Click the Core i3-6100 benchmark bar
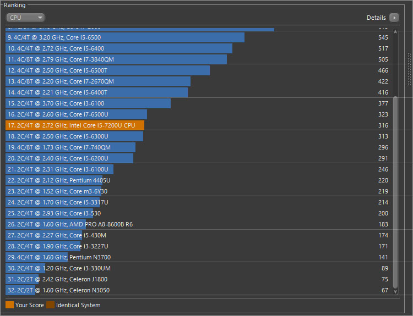Viewport: 413px width, 316px height. tap(88, 103)
